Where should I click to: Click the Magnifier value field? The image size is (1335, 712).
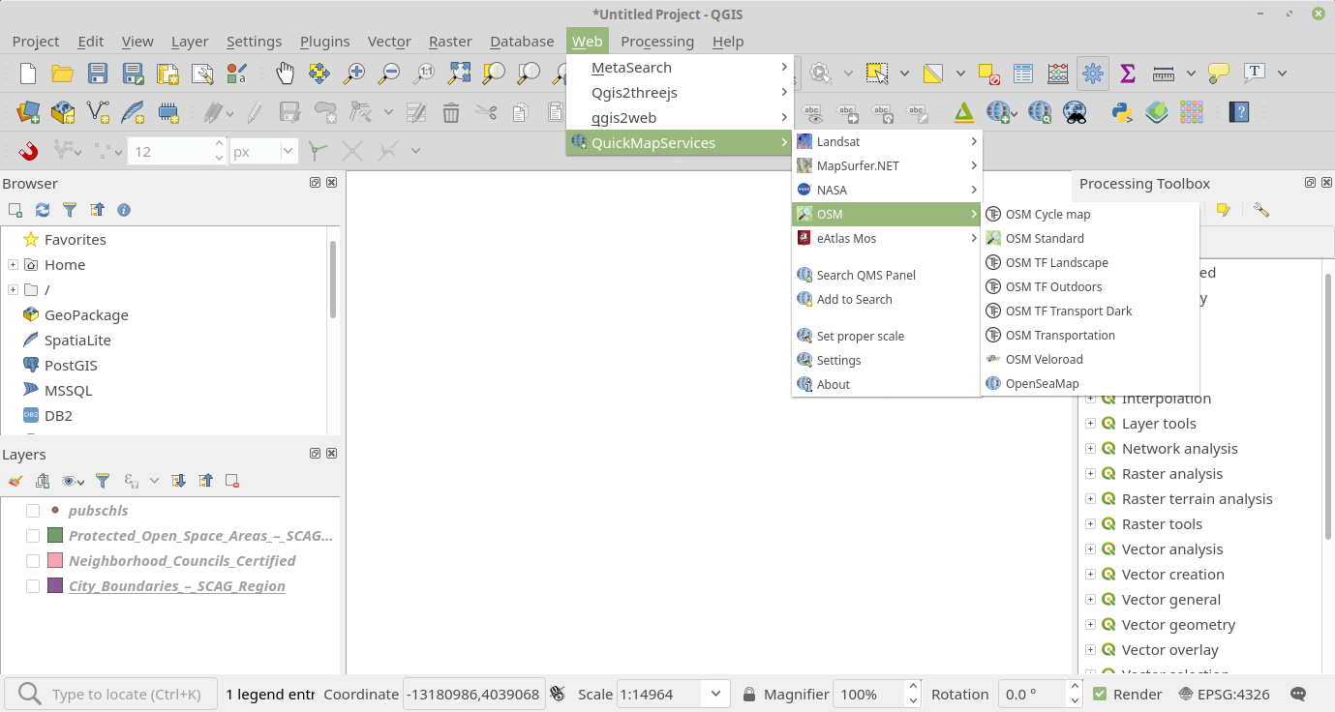pos(869,694)
